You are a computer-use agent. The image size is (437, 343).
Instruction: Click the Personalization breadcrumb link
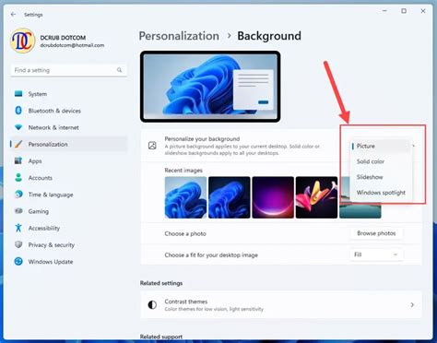179,36
